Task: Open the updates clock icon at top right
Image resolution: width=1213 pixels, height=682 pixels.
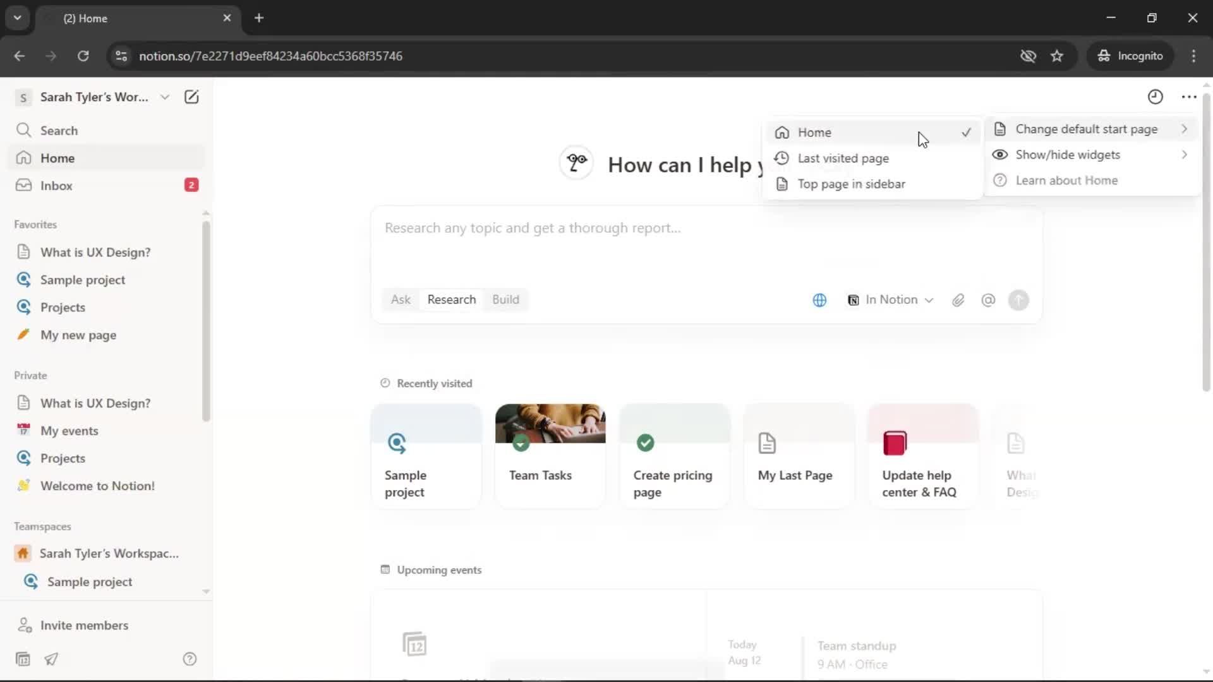Action: coord(1155,97)
